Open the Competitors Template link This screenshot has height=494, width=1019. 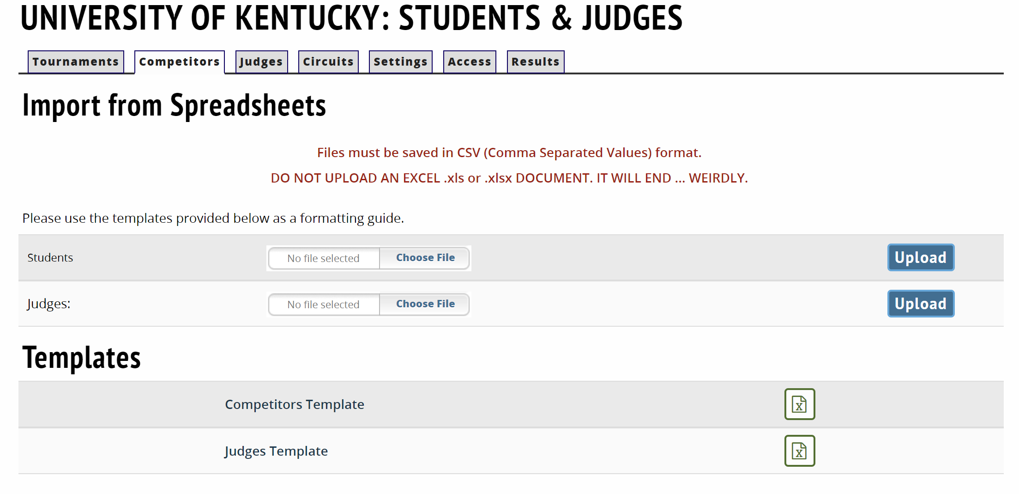(294, 404)
